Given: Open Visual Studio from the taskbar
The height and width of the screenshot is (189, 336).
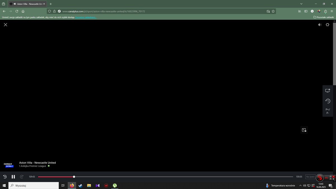Looking at the screenshot, I should [x=97, y=185].
